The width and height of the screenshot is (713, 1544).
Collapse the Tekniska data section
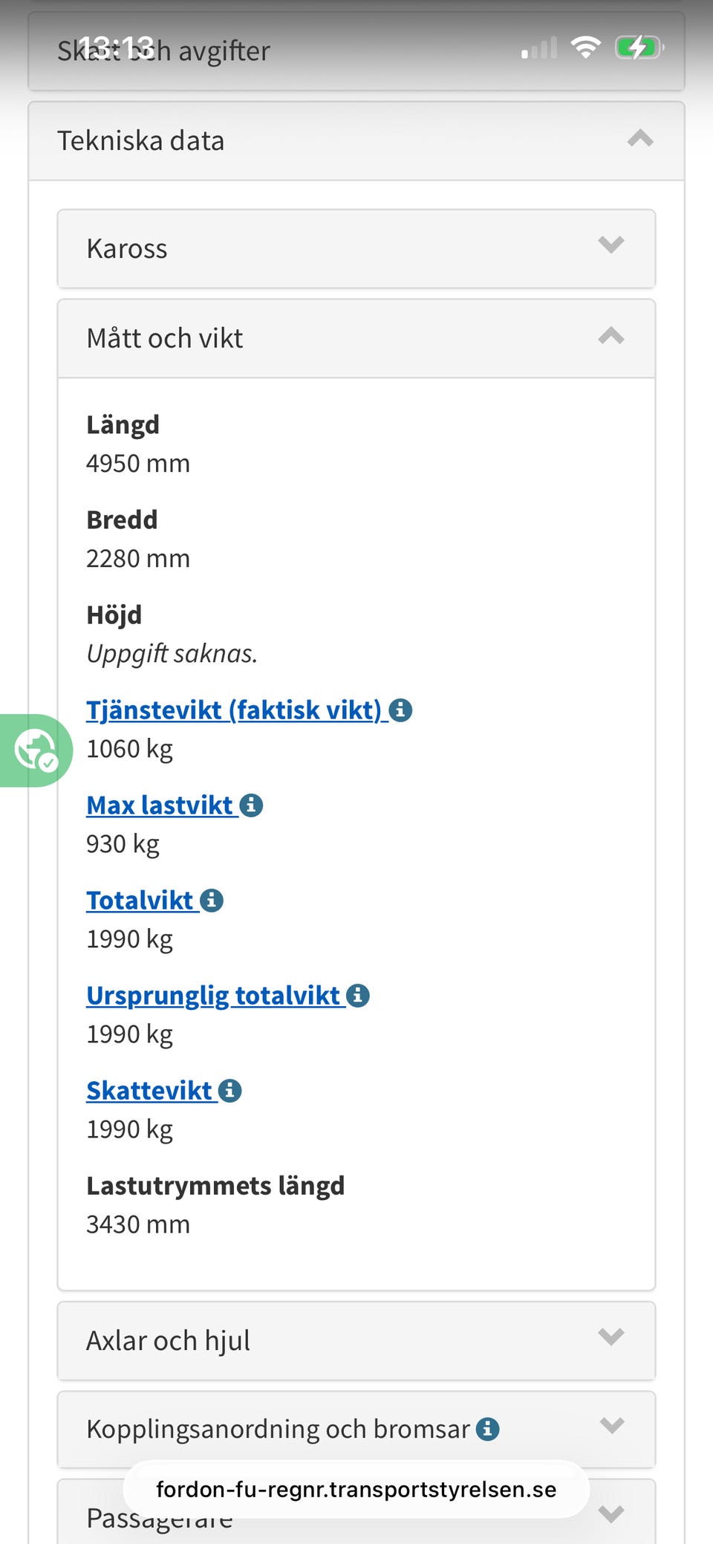(x=639, y=139)
